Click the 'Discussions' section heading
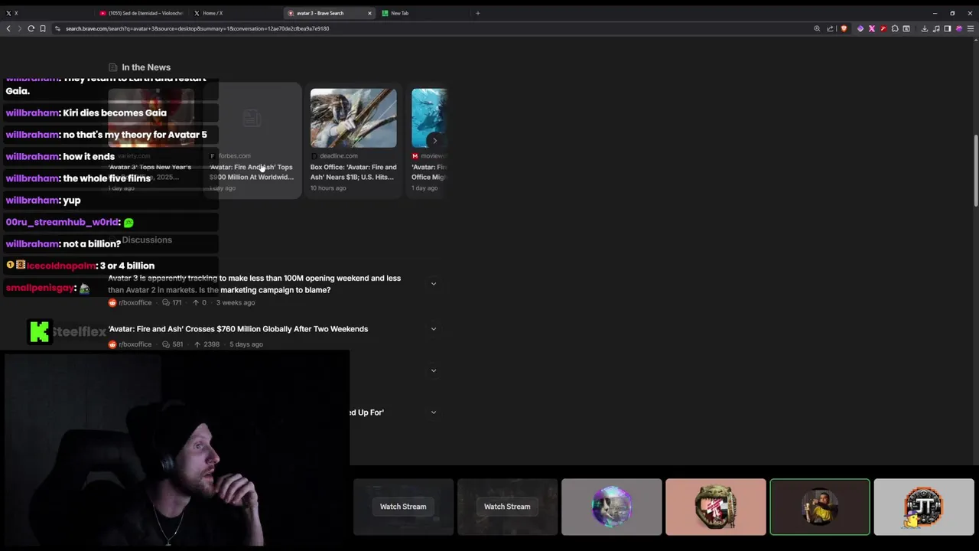 pyautogui.click(x=147, y=240)
